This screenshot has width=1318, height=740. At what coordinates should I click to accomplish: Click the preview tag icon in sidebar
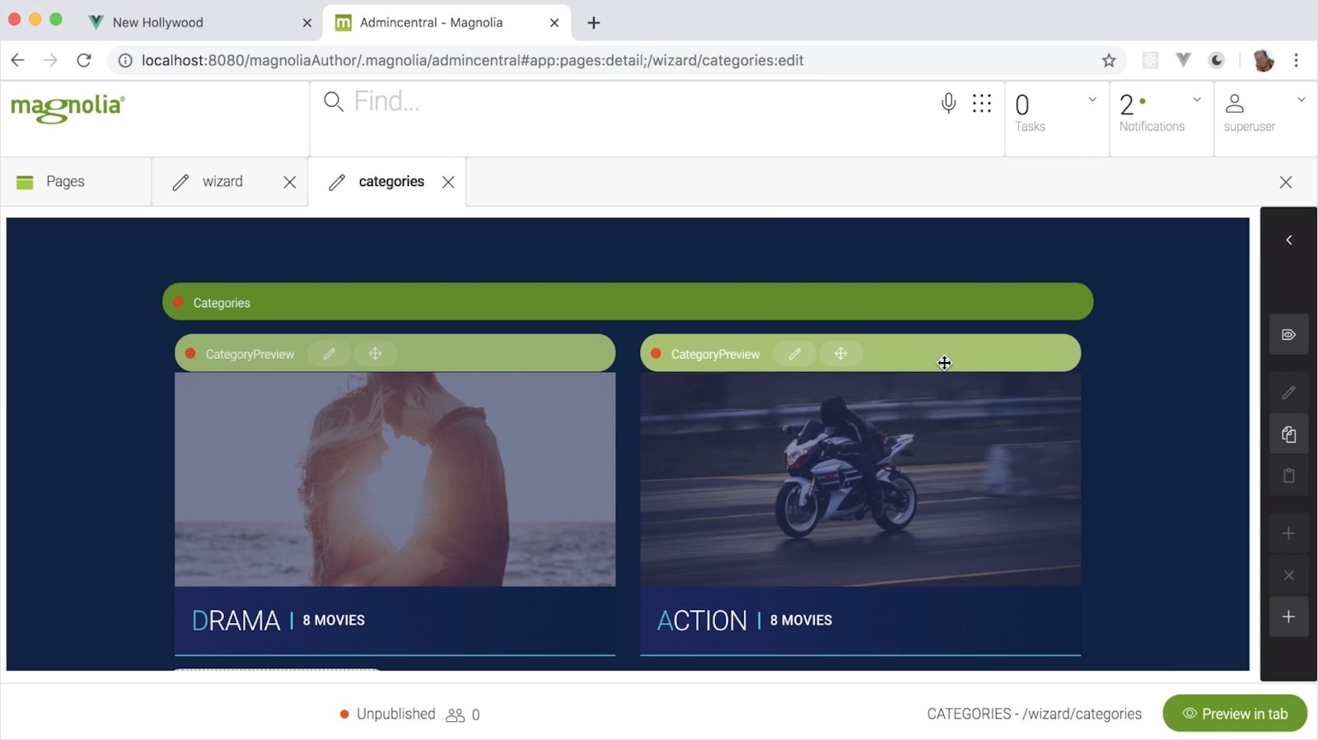(x=1288, y=335)
